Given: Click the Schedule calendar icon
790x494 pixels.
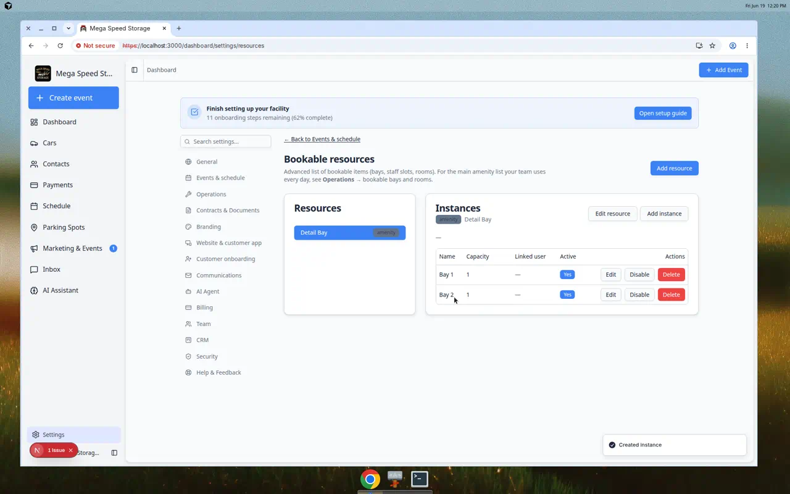Looking at the screenshot, I should (34, 206).
